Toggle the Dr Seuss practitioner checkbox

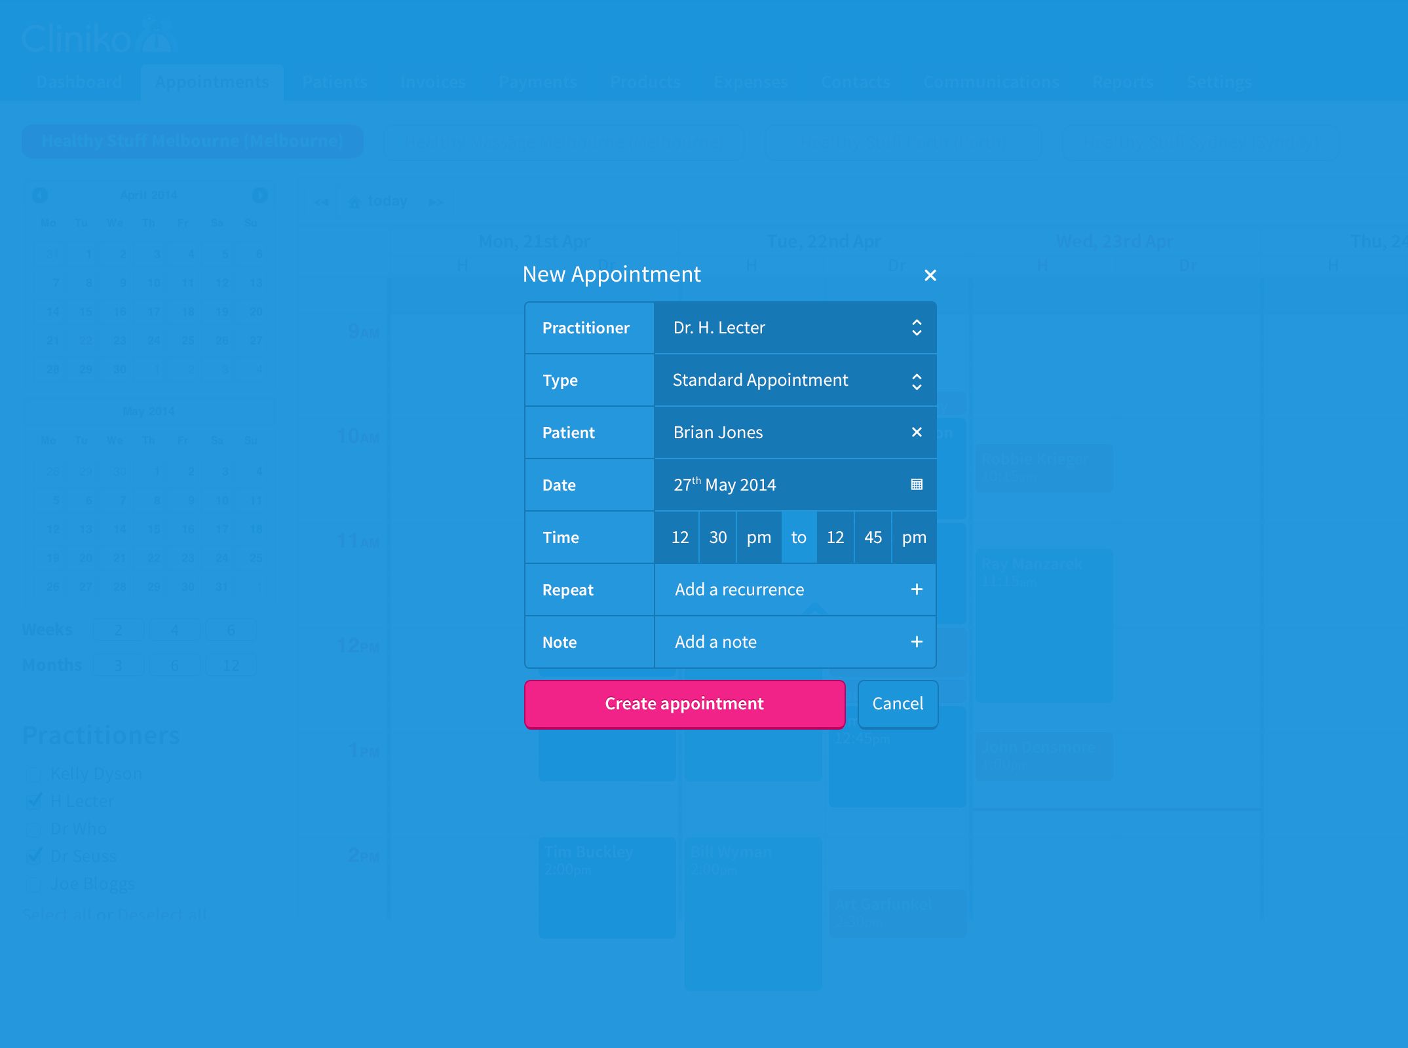34,856
